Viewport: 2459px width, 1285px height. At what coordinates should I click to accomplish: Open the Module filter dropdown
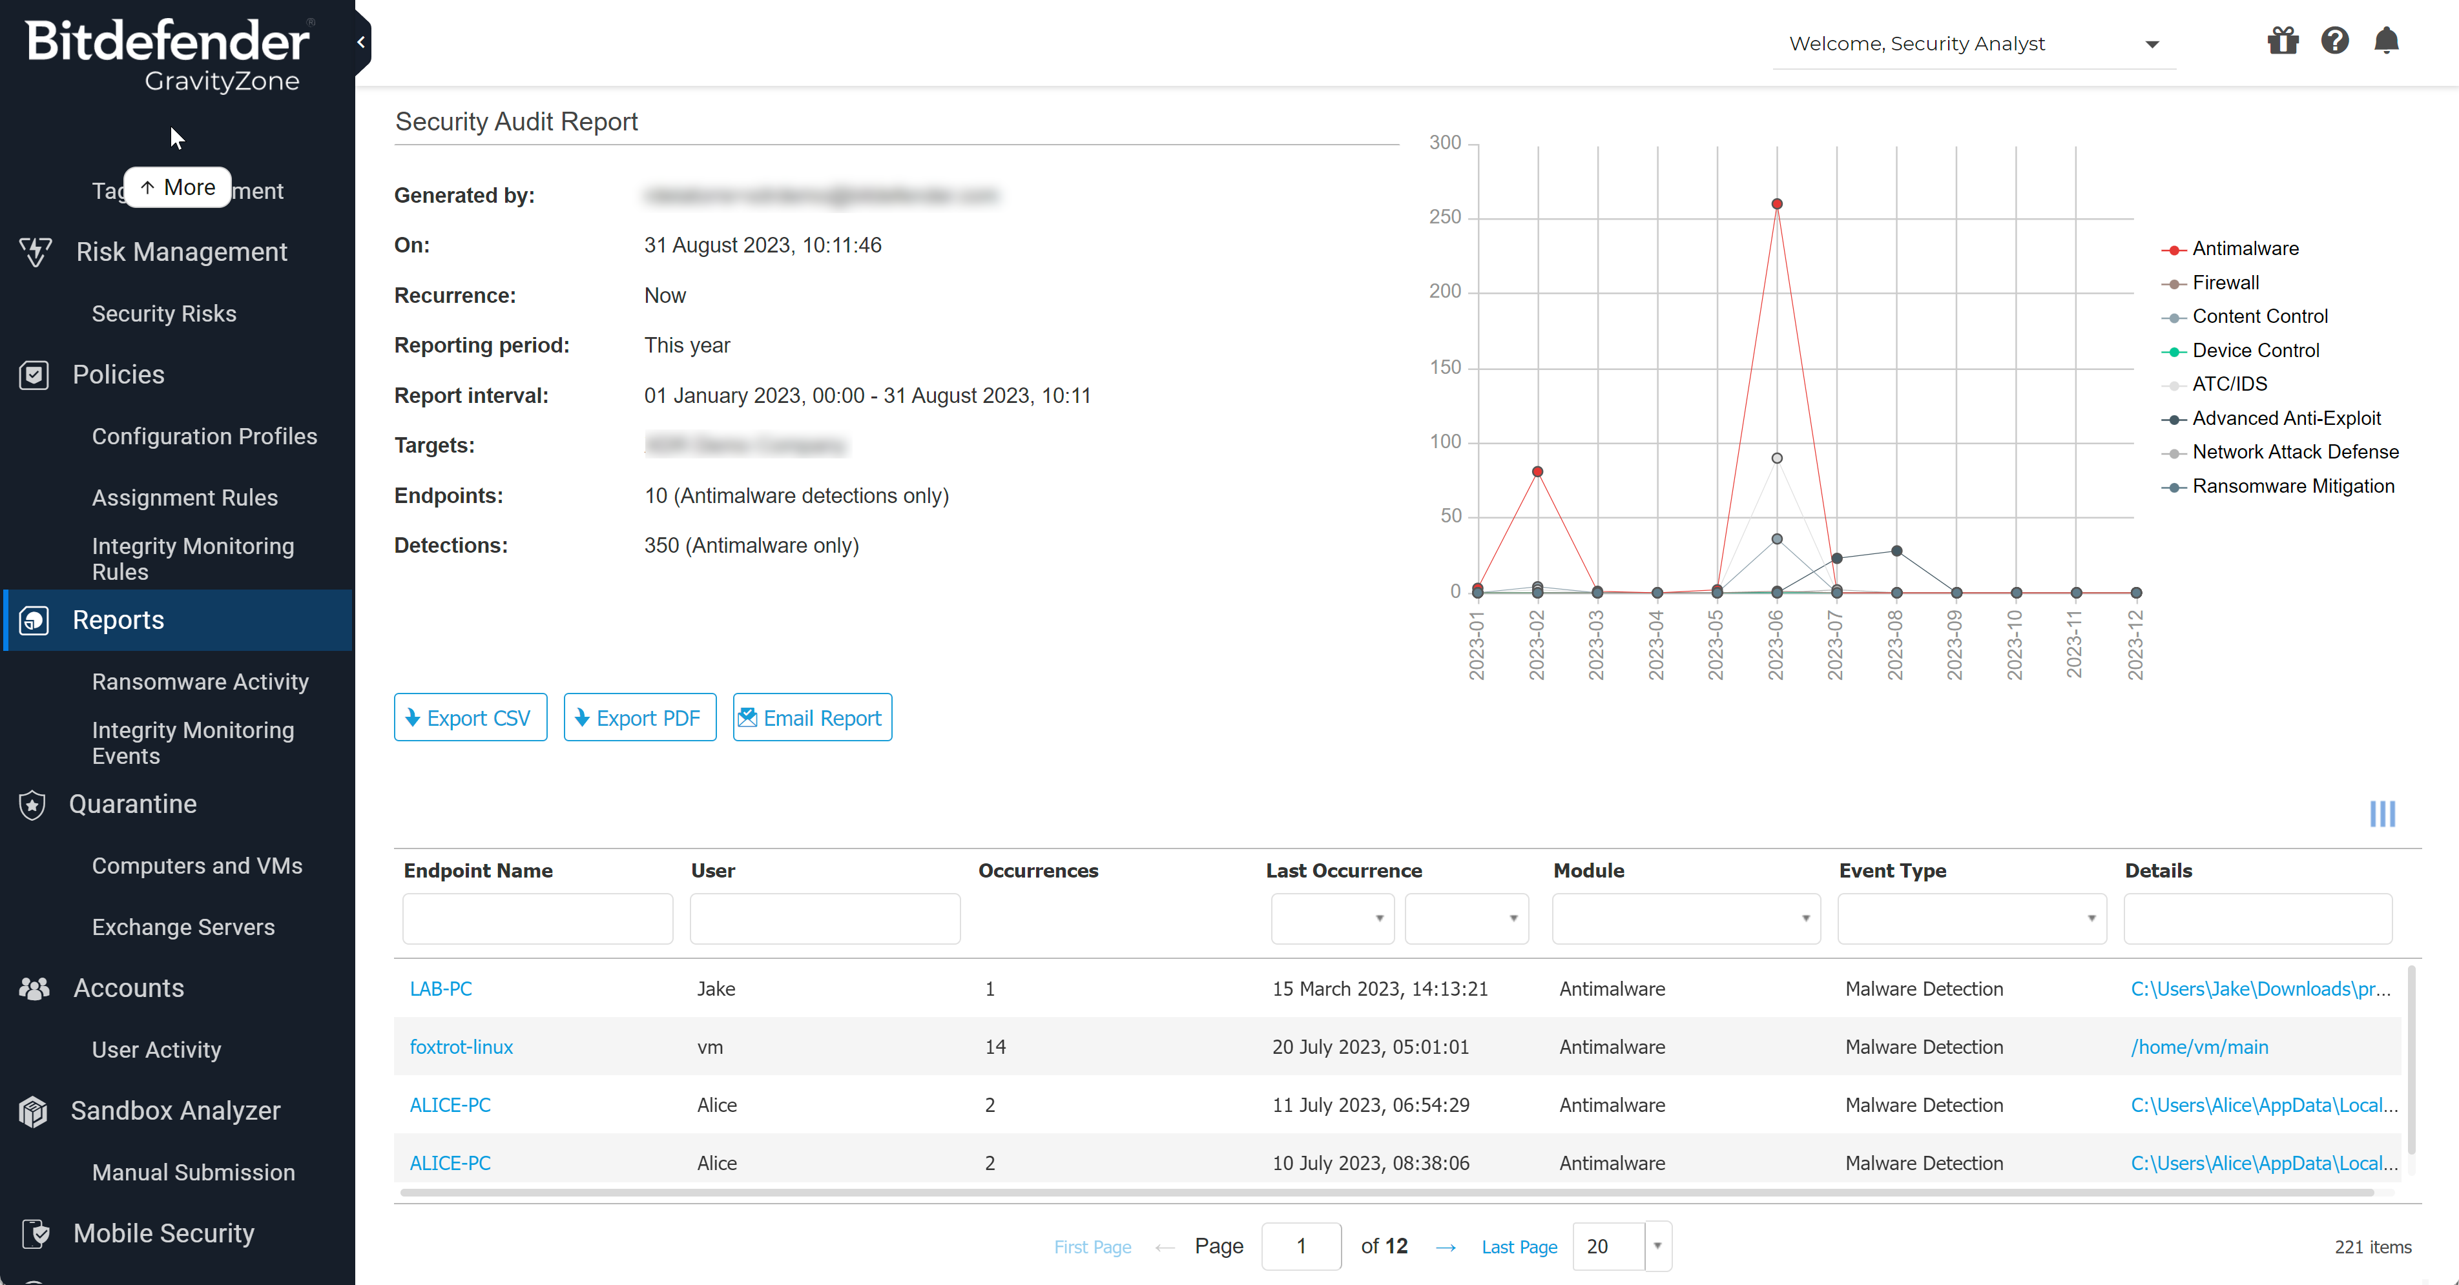[1686, 919]
